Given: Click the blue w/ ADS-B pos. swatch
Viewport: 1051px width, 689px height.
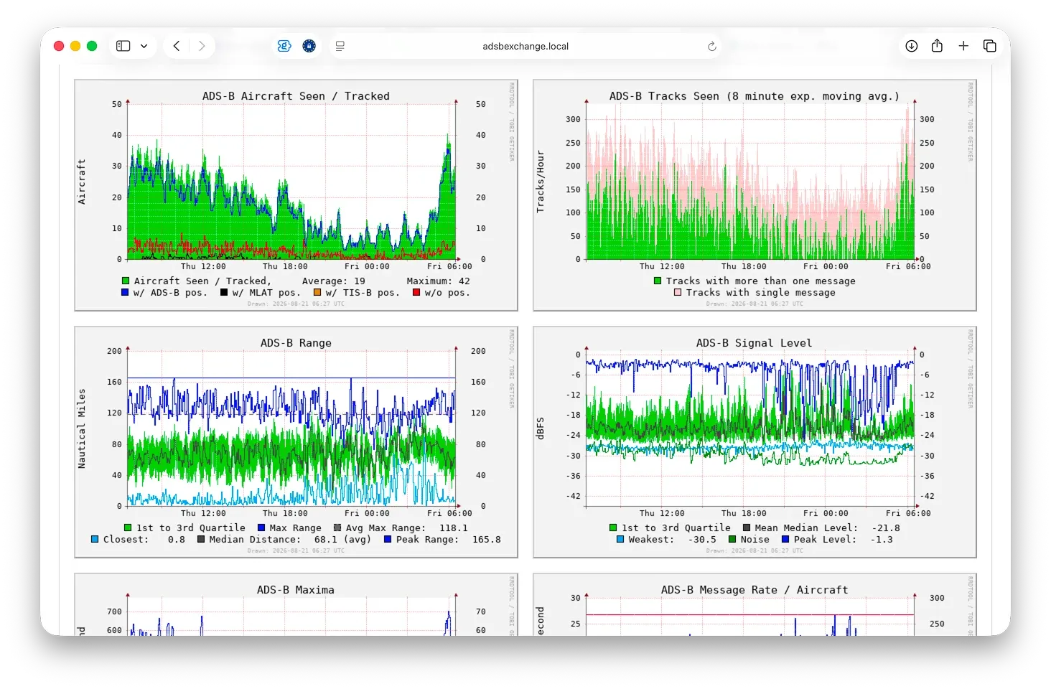Looking at the screenshot, I should pos(126,293).
